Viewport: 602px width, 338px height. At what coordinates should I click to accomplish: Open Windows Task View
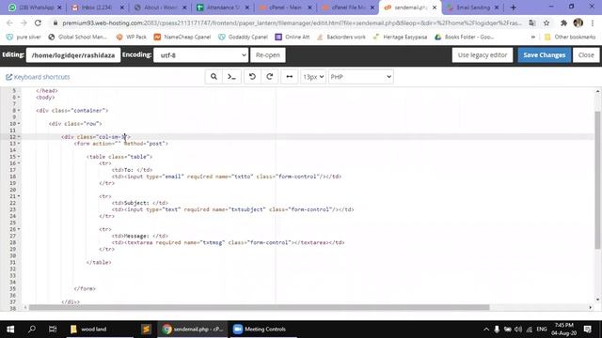pos(53,330)
